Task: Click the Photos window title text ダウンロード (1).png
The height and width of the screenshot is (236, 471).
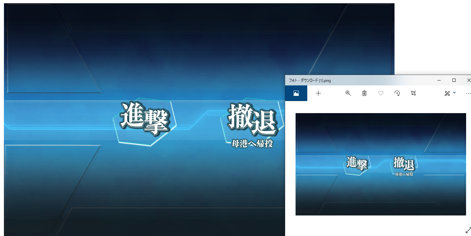Action: pyautogui.click(x=316, y=80)
